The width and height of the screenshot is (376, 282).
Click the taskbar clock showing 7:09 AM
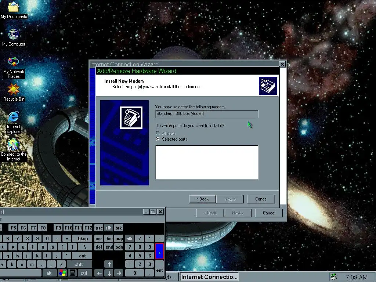coord(357,277)
